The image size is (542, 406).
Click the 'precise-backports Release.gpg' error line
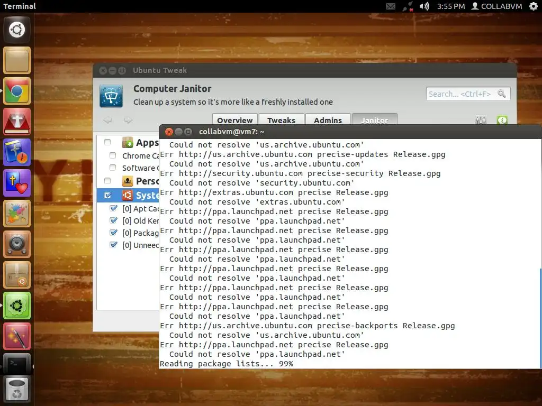click(x=308, y=326)
